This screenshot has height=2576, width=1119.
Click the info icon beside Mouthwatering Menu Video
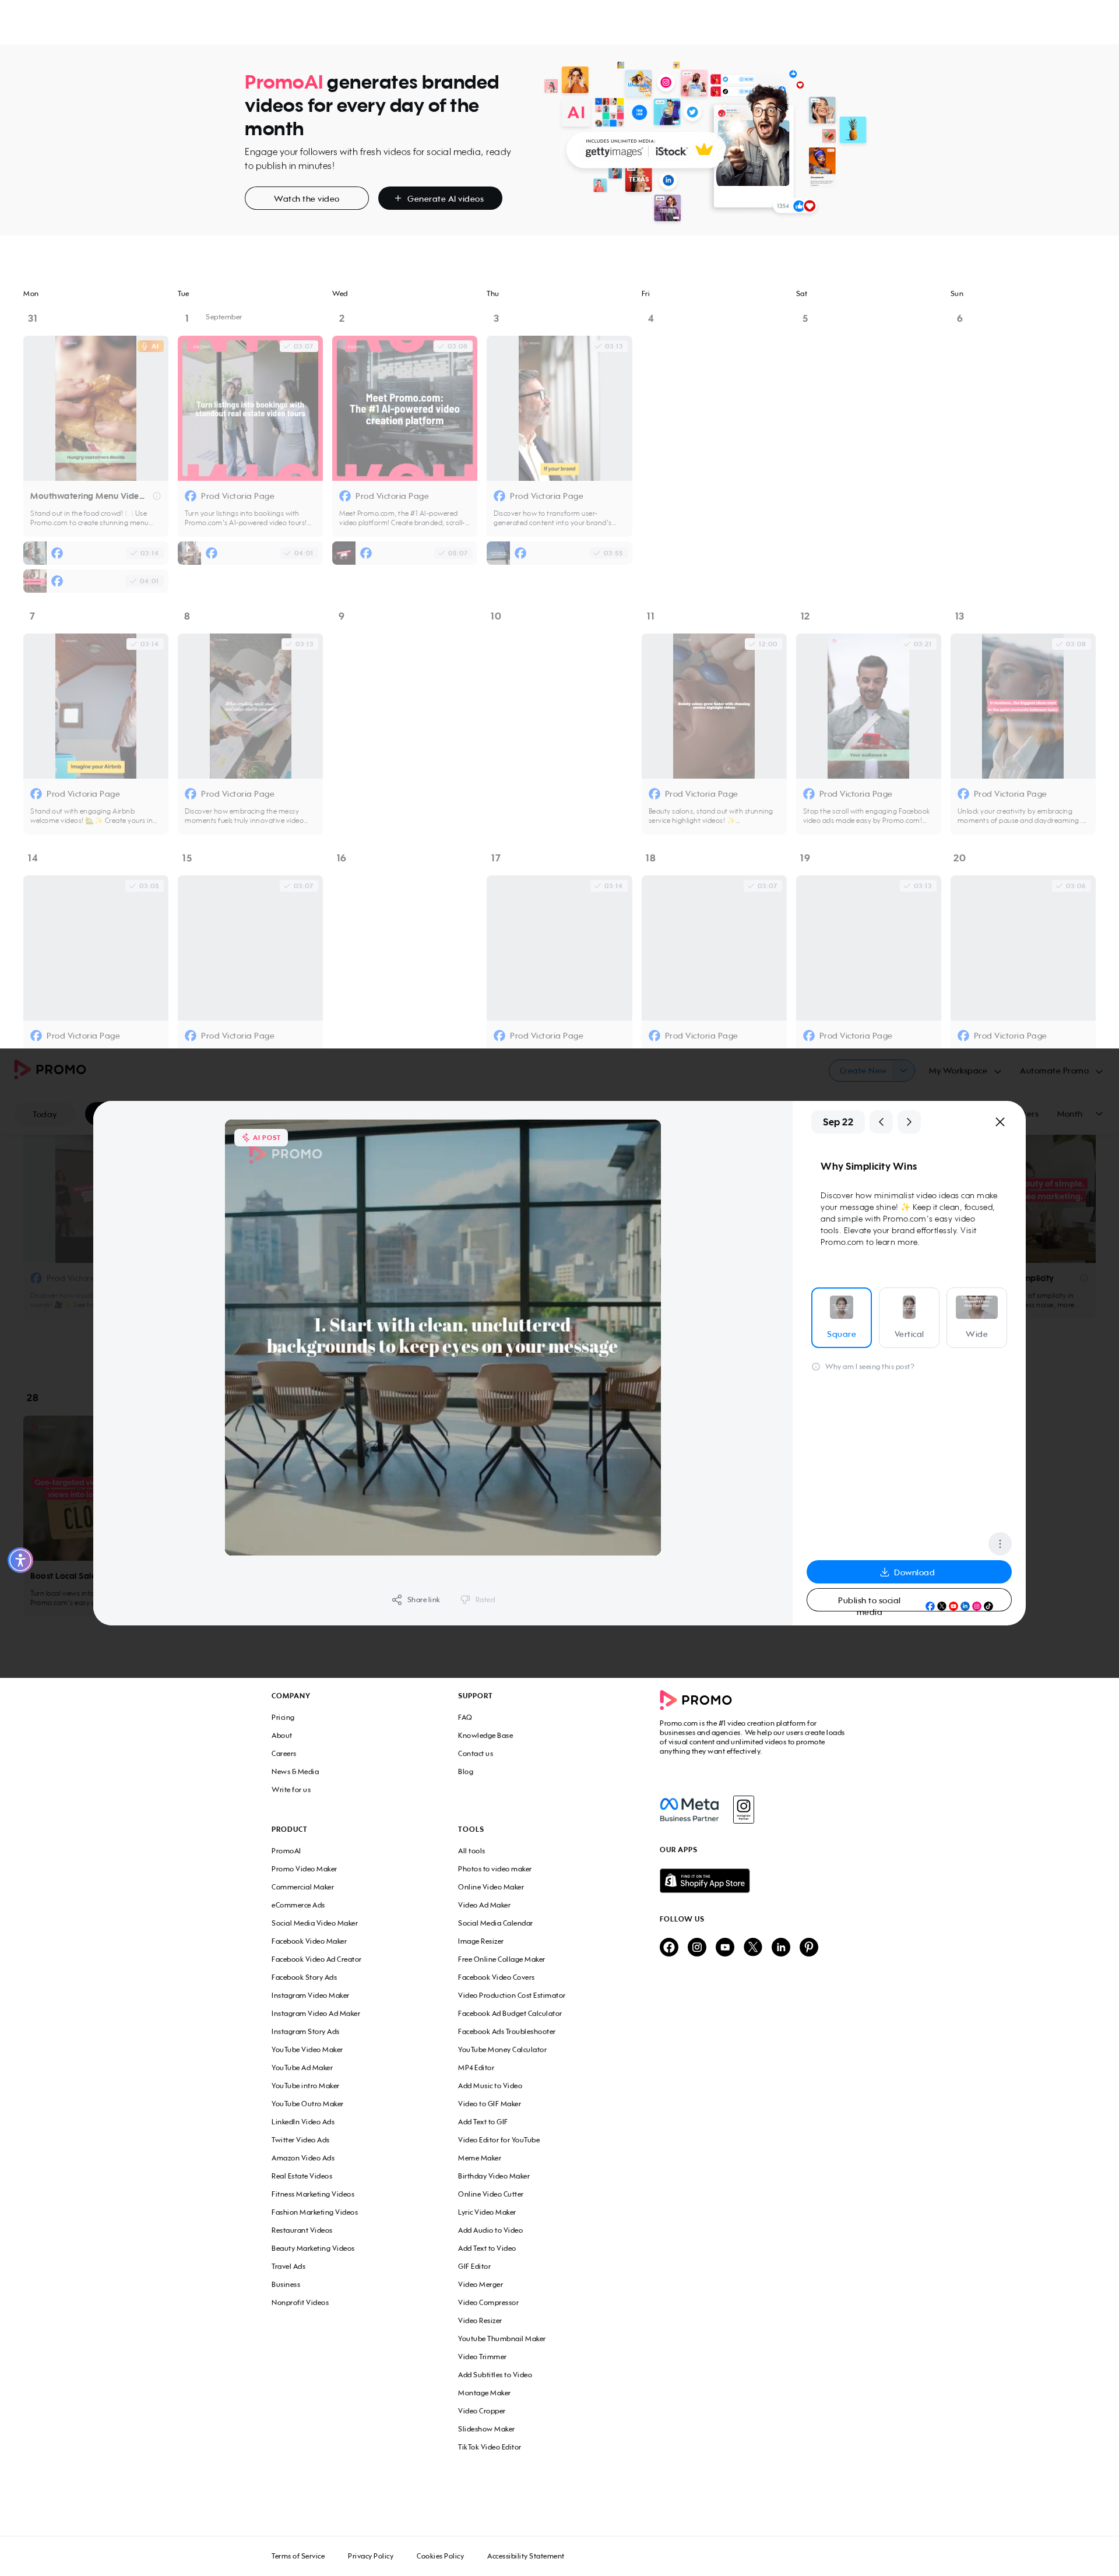click(157, 496)
